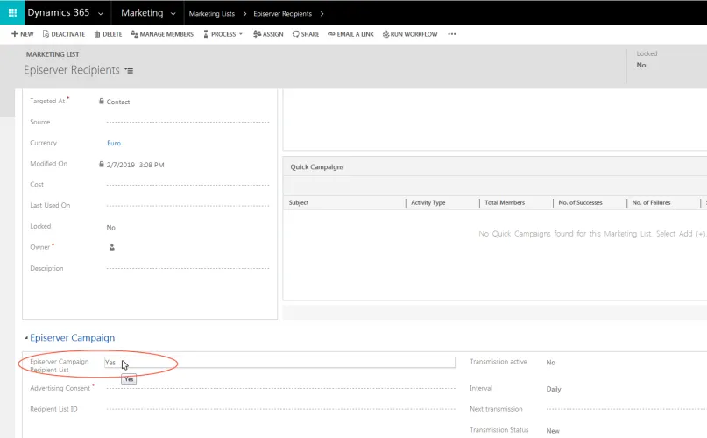Toggle Transmission active value No
This screenshot has height=438, width=707.
(550, 362)
